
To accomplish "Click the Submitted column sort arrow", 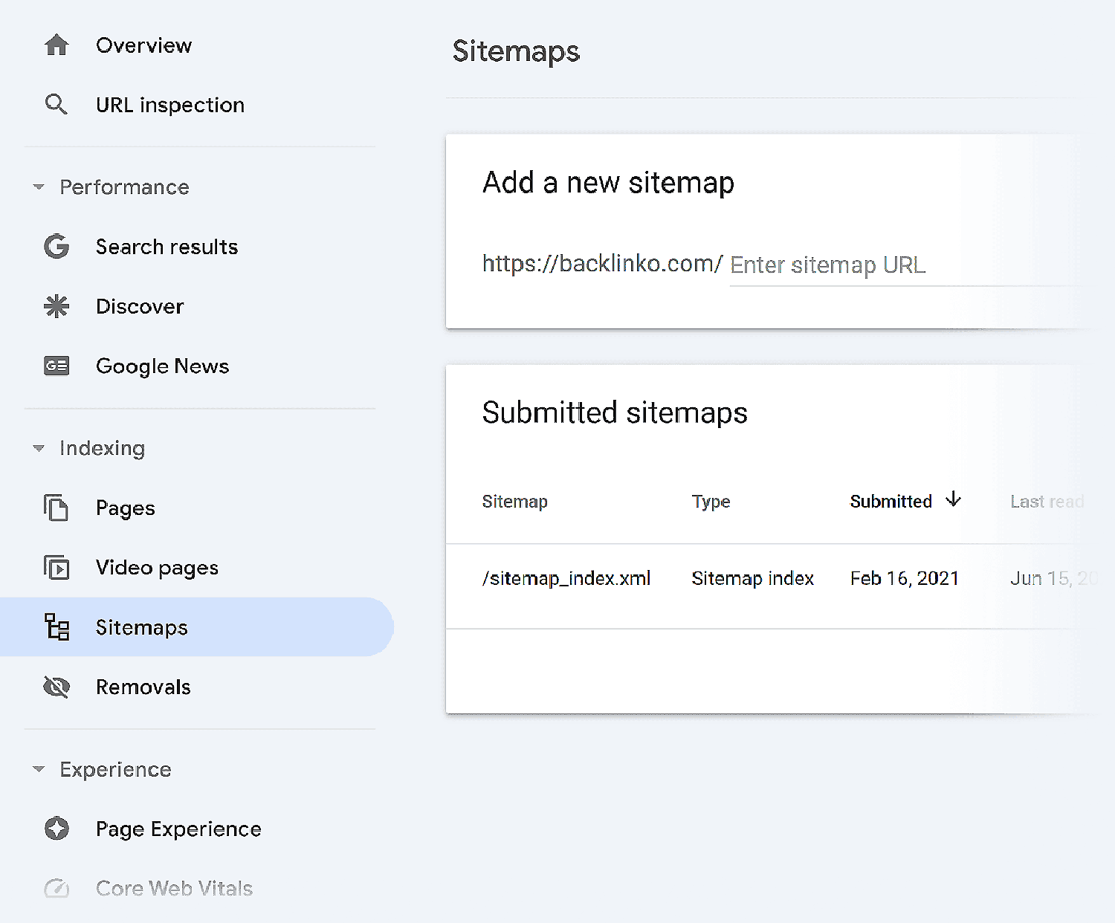I will pyautogui.click(x=954, y=500).
